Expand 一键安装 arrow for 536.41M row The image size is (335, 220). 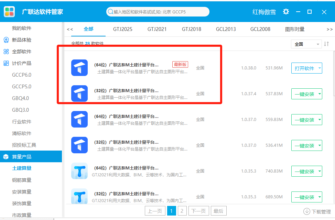pyautogui.click(x=320, y=145)
